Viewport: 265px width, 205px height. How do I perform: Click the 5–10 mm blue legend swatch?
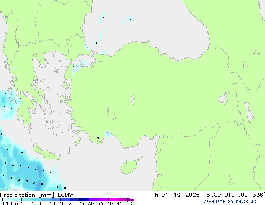[46, 200]
